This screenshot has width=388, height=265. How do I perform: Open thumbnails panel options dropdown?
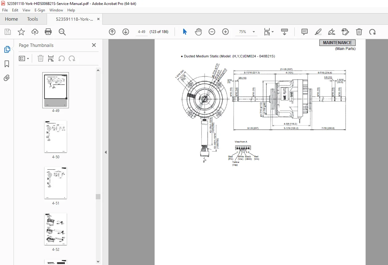click(24, 58)
